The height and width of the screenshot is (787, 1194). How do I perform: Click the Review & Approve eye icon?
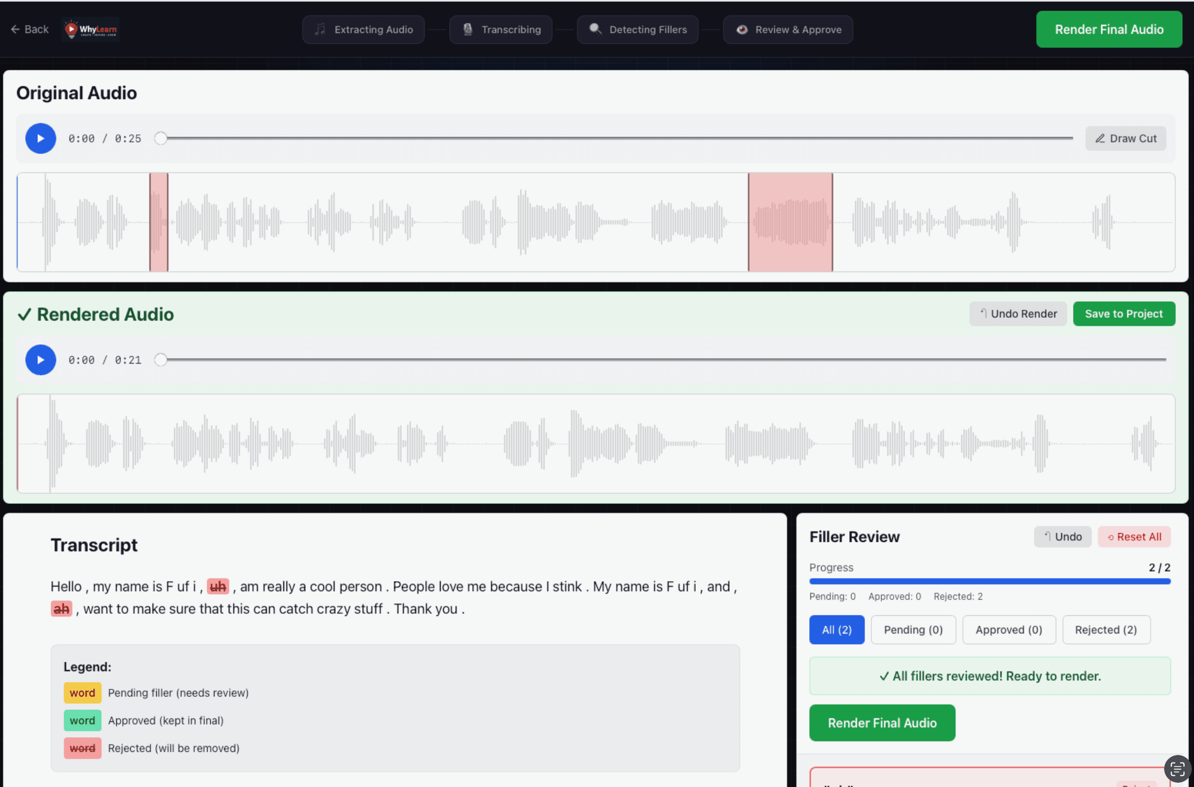pyautogui.click(x=742, y=29)
